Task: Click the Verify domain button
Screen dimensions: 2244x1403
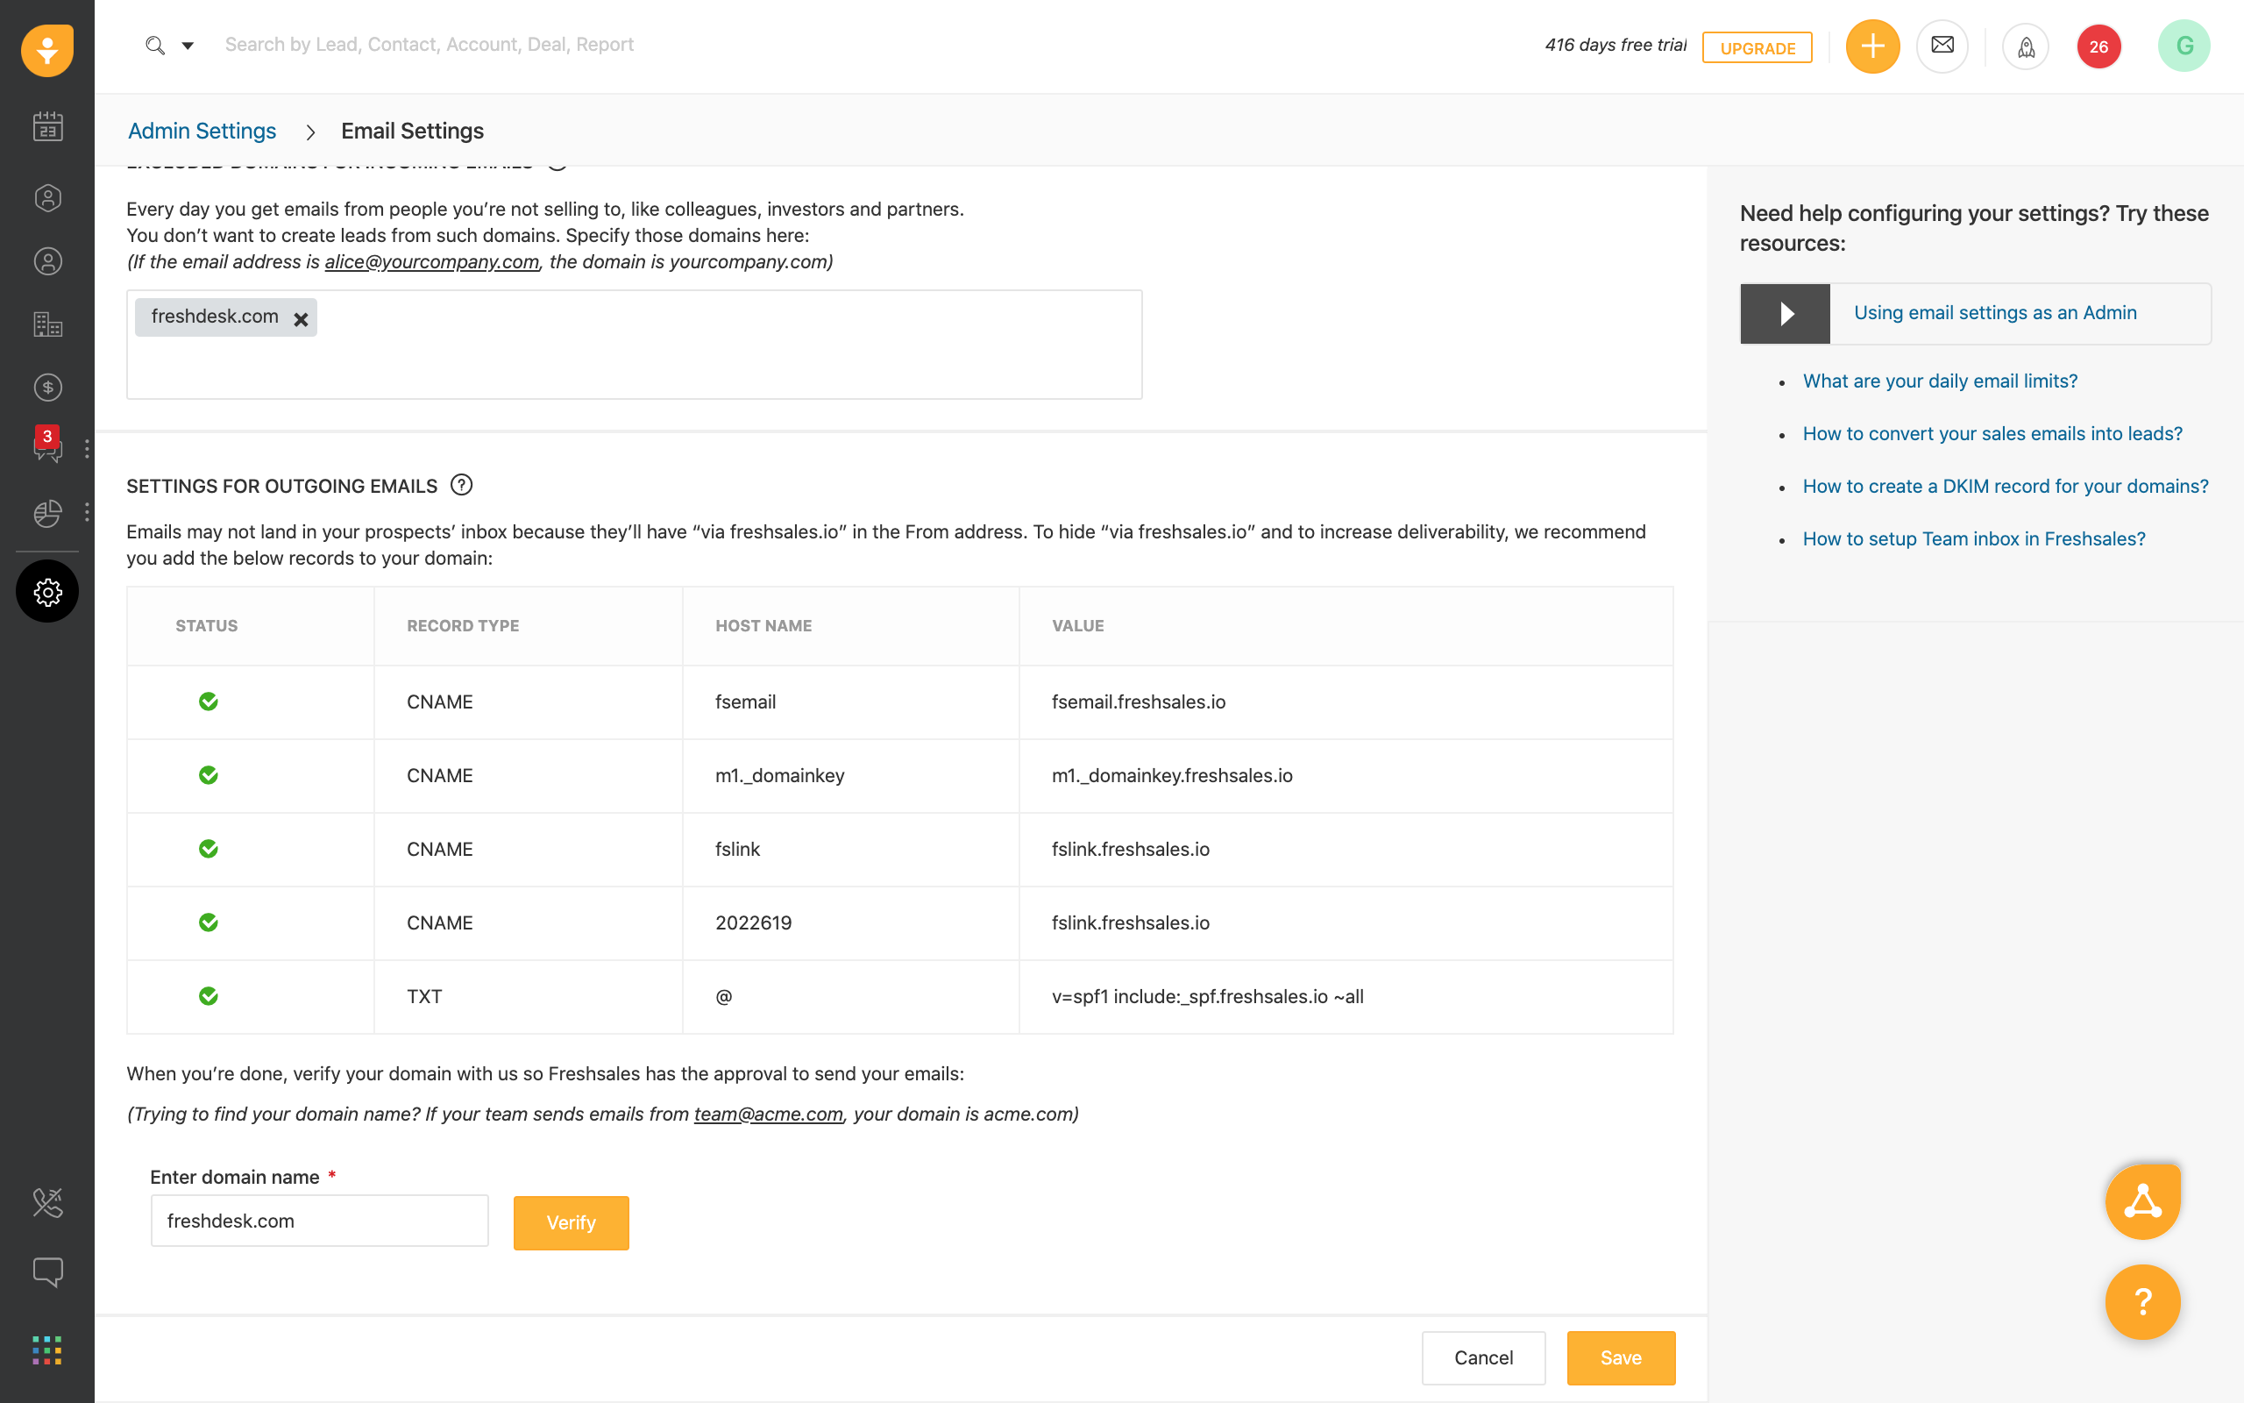Action: coord(572,1222)
